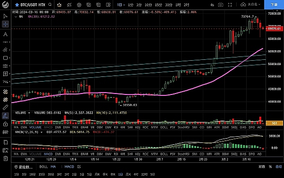This screenshot has height=178, width=284.
Task: Select the rectangle shape drawing tool
Action: tap(5, 58)
